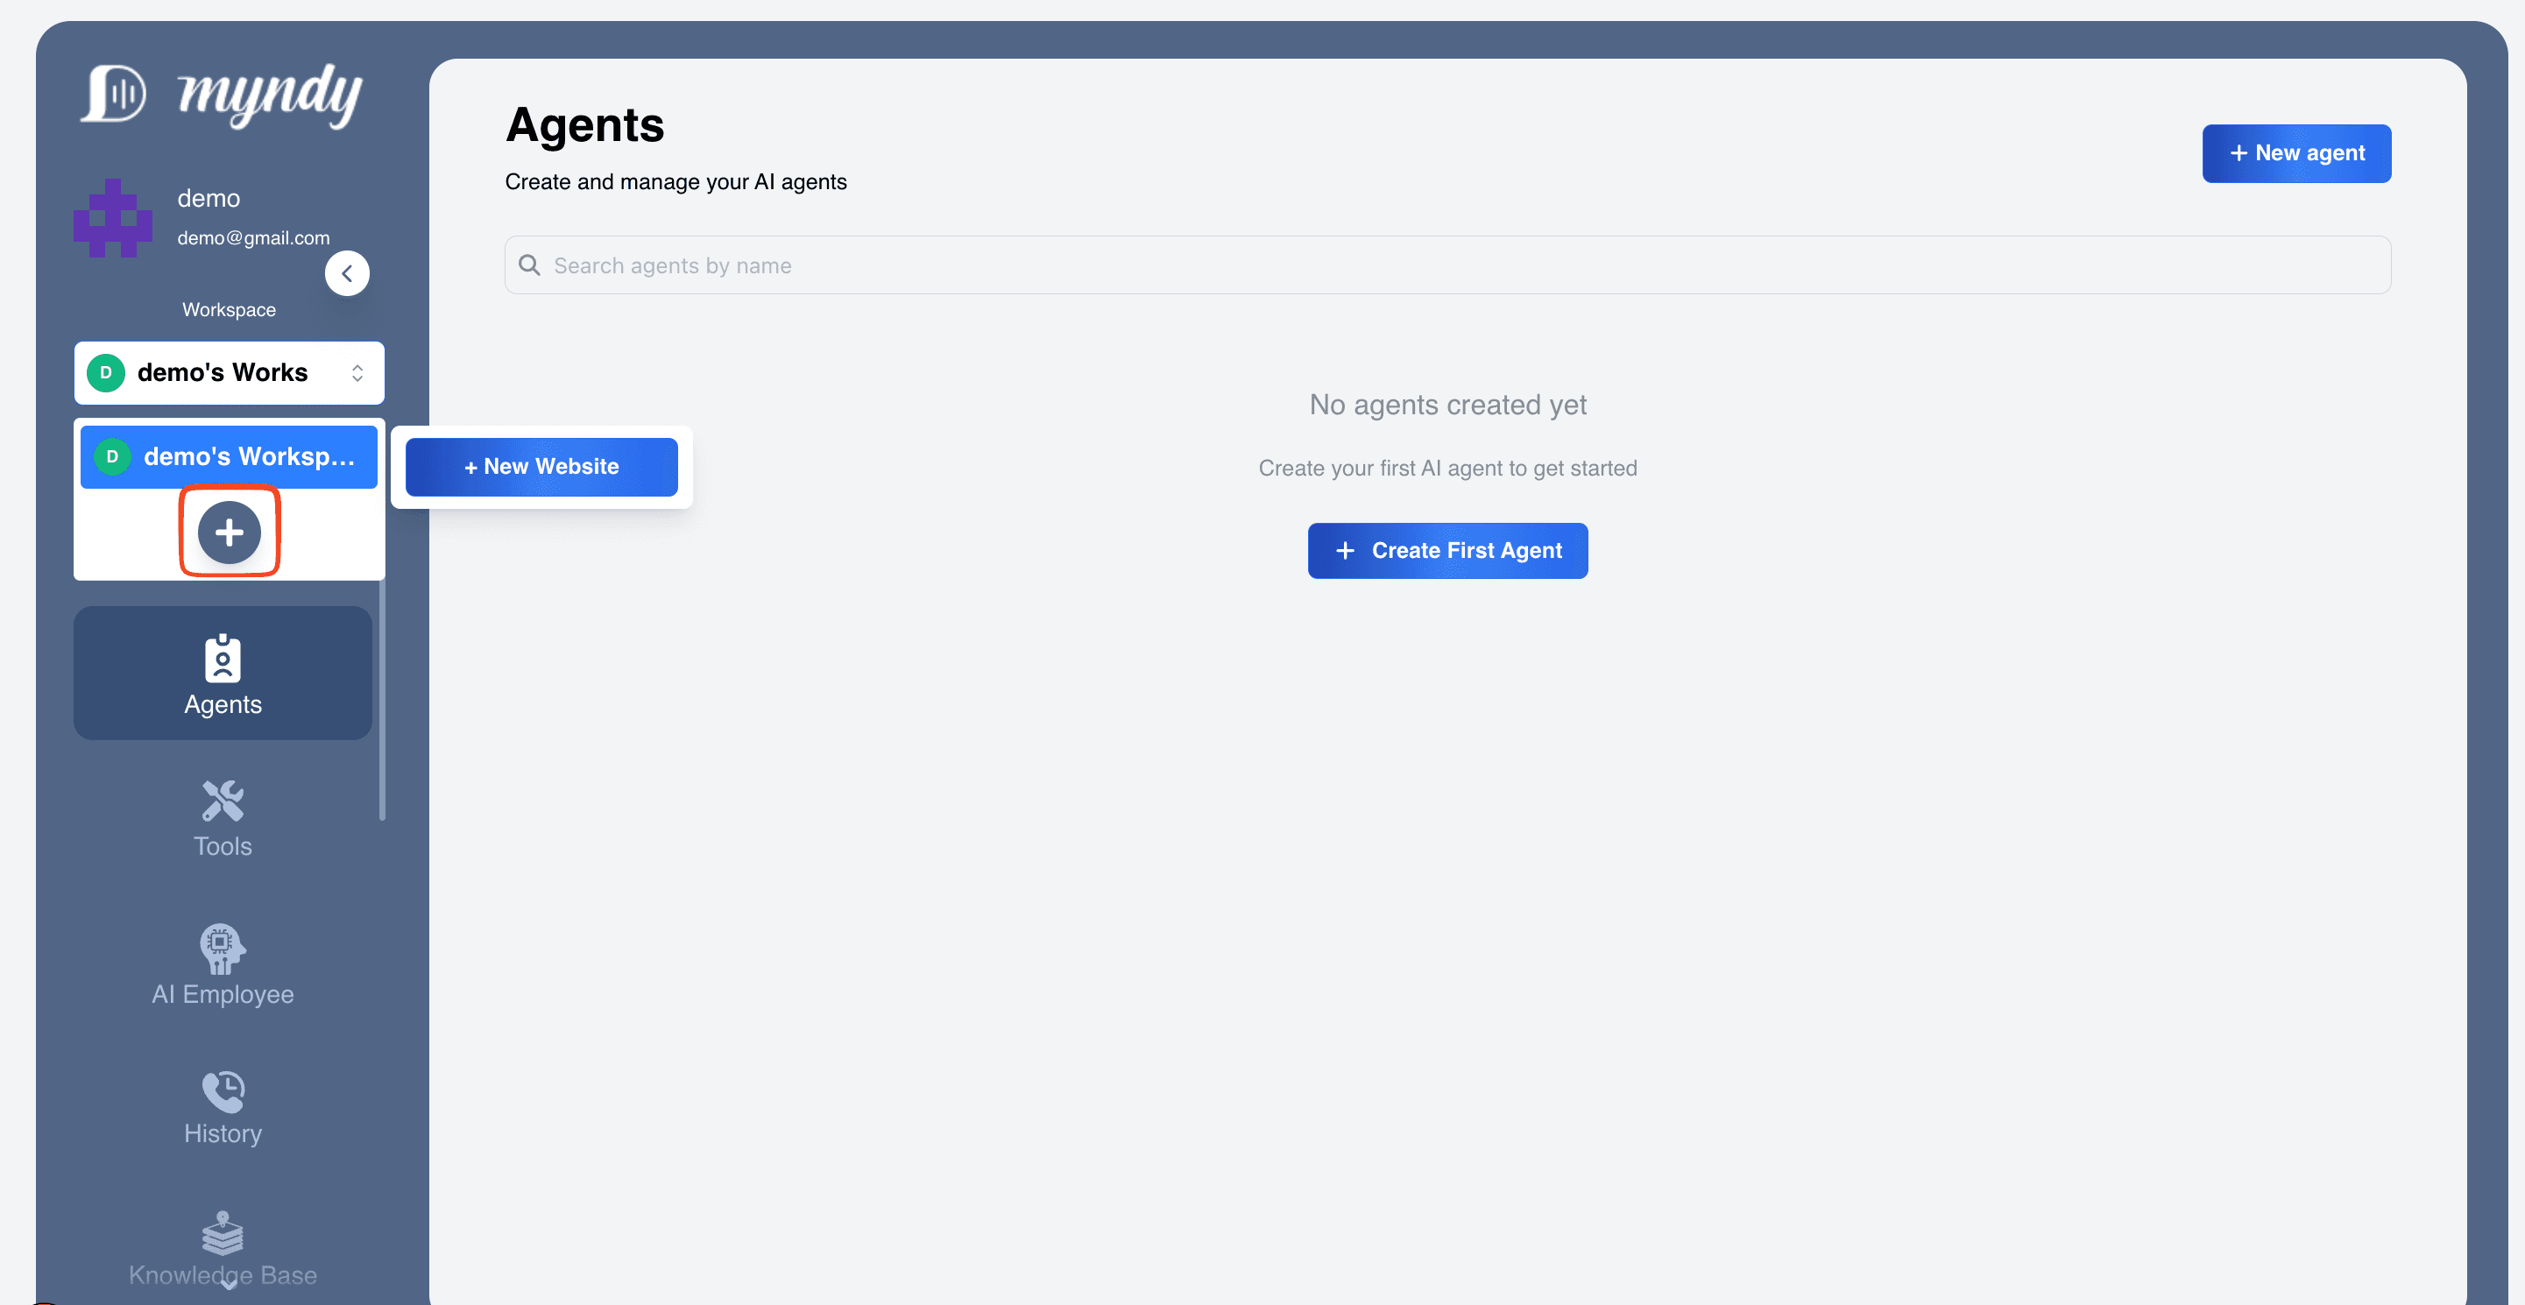Image resolution: width=2525 pixels, height=1305 pixels.
Task: Click the purple demo user avatar
Action: pos(113,217)
